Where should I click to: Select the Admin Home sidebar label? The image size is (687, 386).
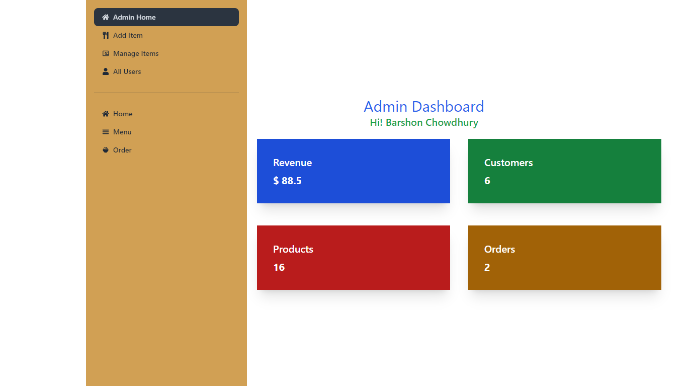134,17
